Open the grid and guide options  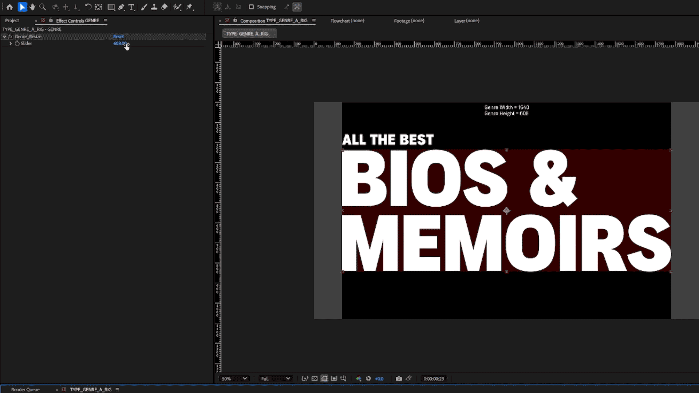coord(343,379)
